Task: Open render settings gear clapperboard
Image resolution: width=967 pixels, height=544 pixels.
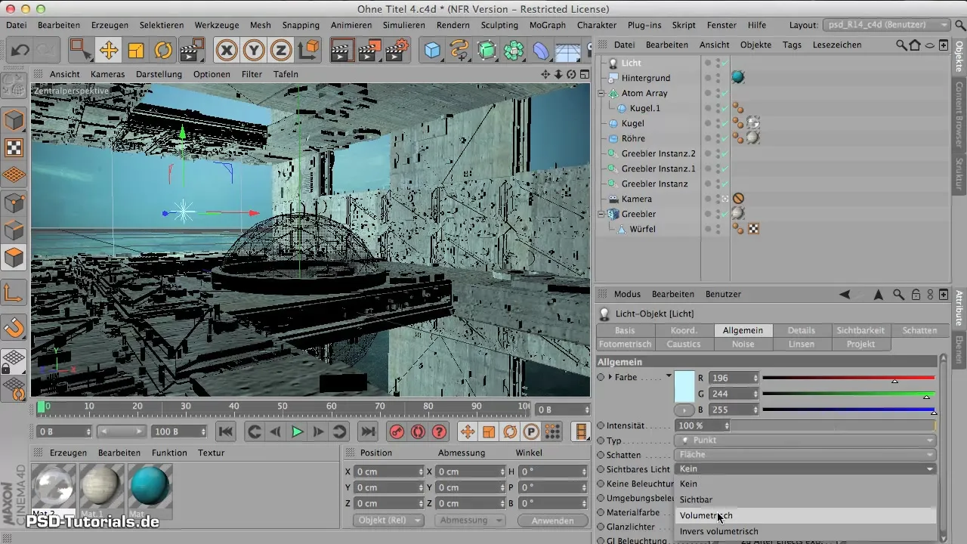Action: pos(398,51)
